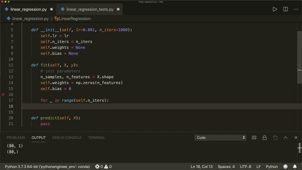The width and height of the screenshot is (302, 170).
Task: Close the bottom panel with the X icon
Action: point(296,137)
